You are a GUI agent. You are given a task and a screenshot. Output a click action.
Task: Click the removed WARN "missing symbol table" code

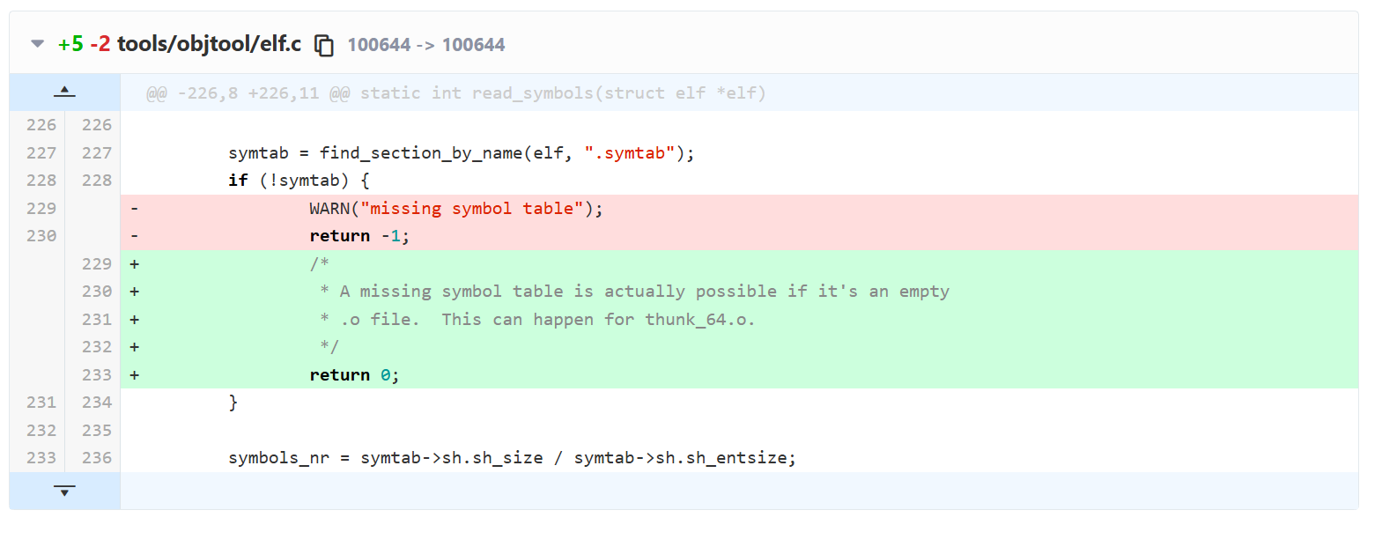(x=455, y=209)
